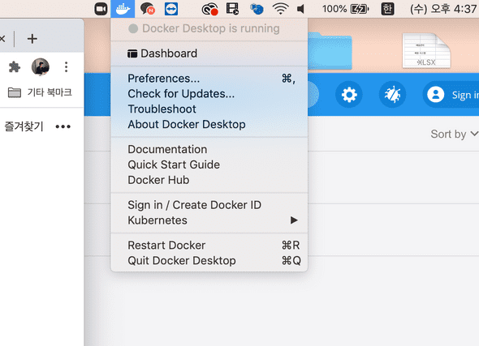Click the TeamViewer menu bar icon

pyautogui.click(x=171, y=9)
